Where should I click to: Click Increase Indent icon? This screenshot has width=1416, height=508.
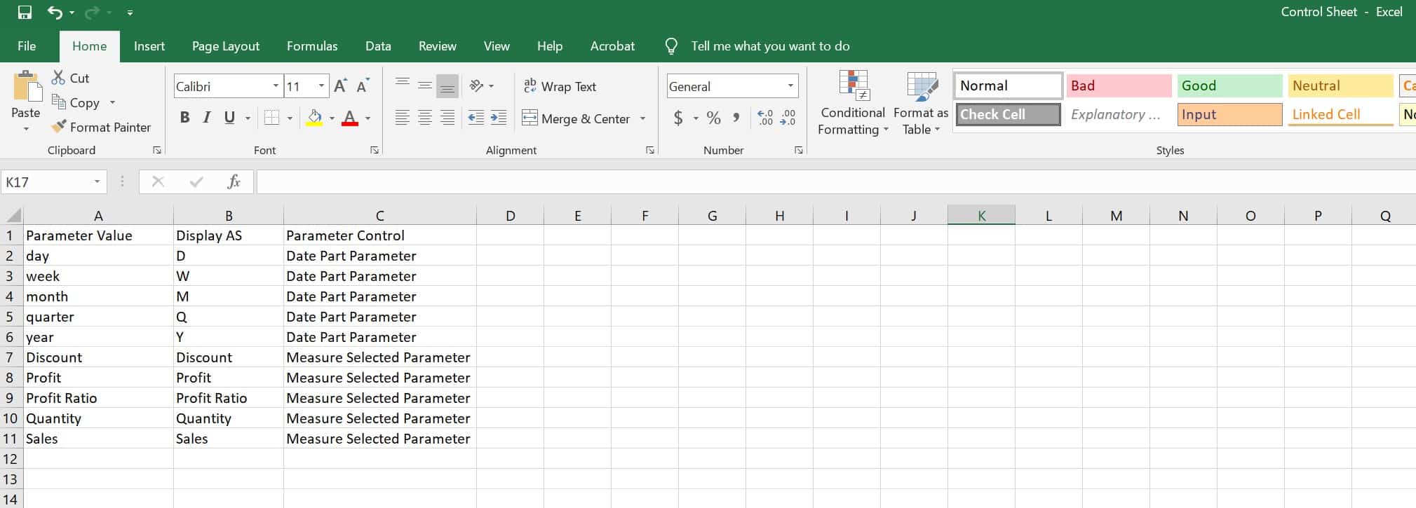(x=499, y=118)
